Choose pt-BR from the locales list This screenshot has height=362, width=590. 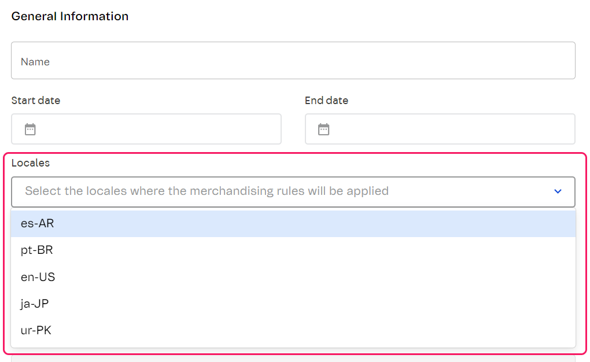pyautogui.click(x=37, y=250)
